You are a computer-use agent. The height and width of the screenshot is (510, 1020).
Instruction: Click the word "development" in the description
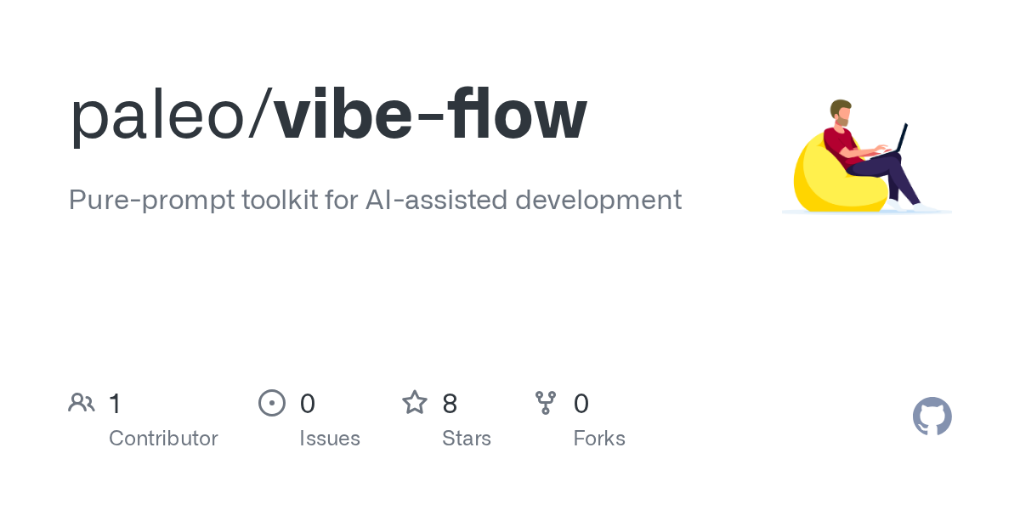tap(599, 200)
